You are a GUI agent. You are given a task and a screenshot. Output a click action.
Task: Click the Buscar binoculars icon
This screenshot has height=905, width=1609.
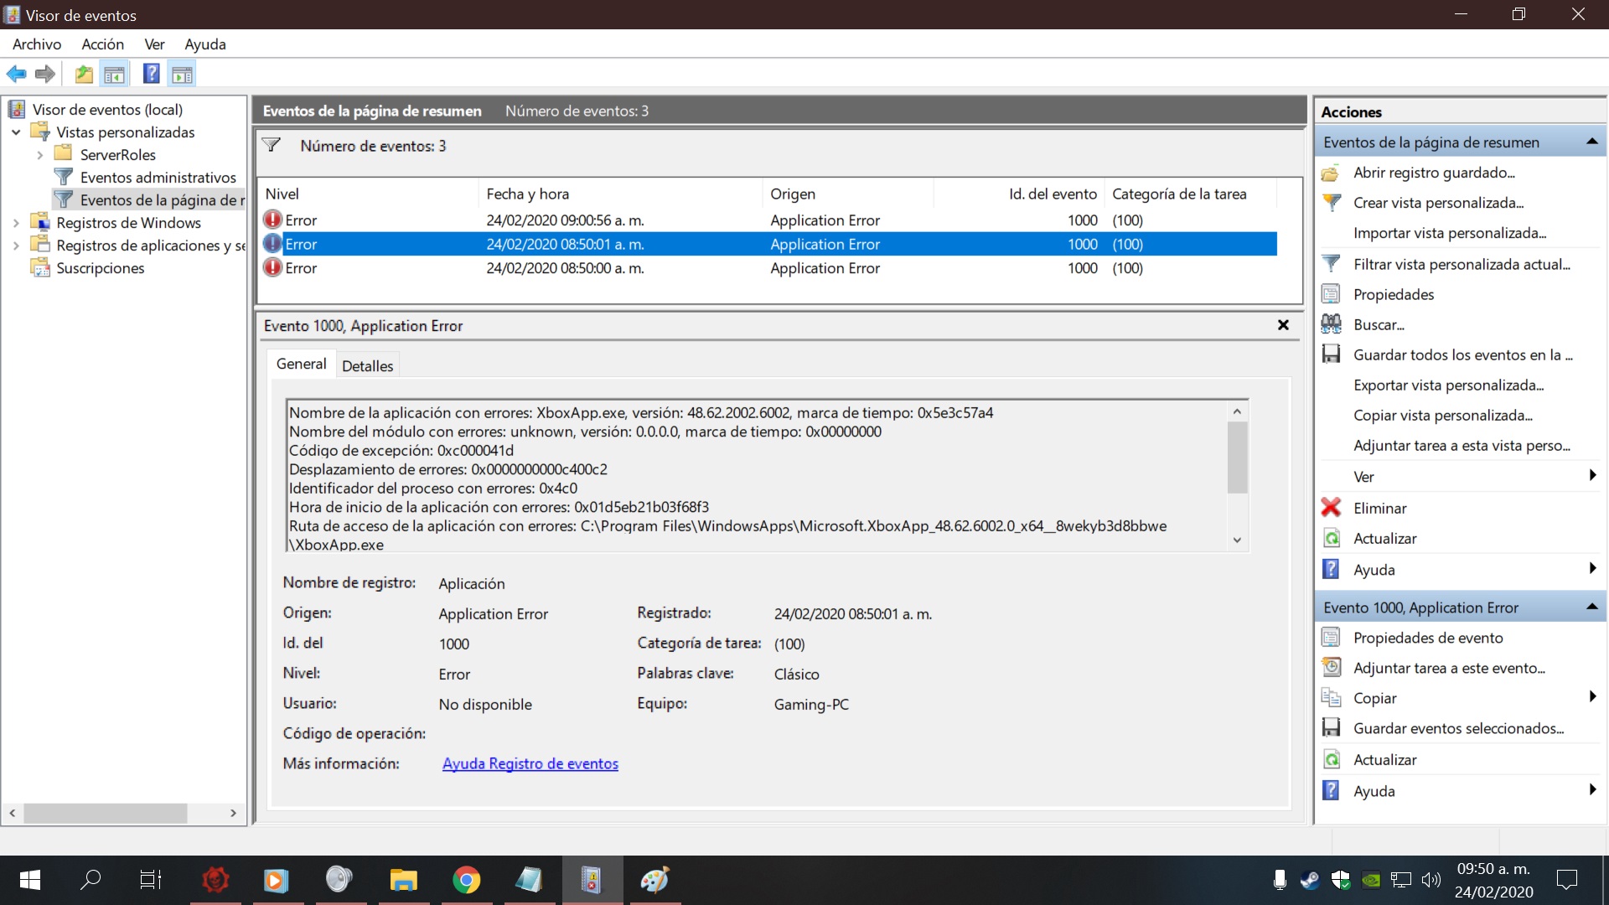(x=1331, y=324)
